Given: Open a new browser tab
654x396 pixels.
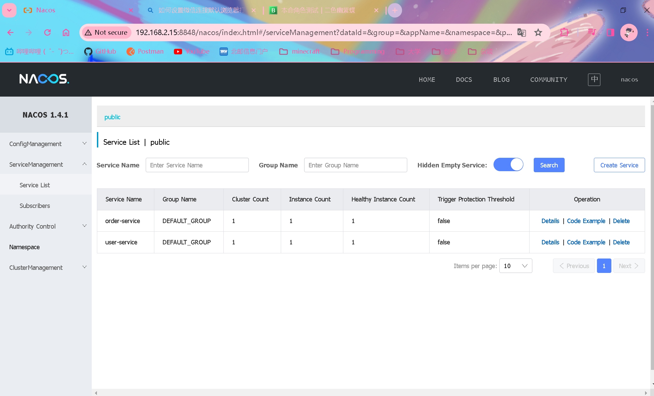Looking at the screenshot, I should coord(395,10).
